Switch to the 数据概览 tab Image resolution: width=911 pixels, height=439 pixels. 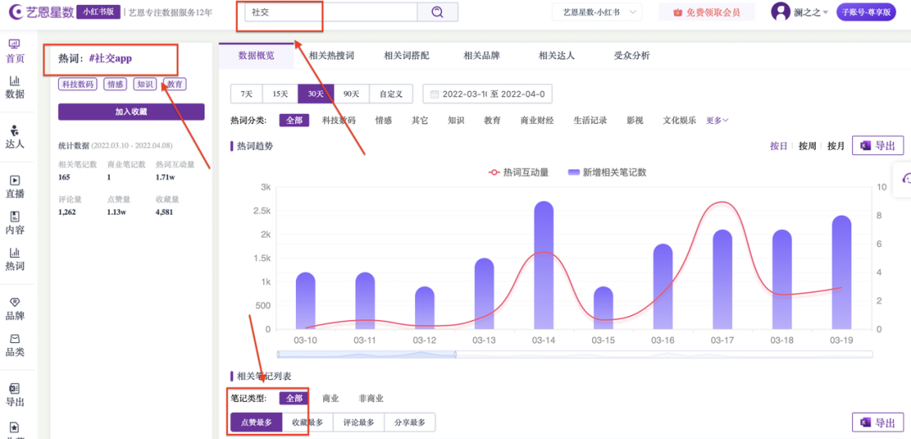pyautogui.click(x=256, y=56)
